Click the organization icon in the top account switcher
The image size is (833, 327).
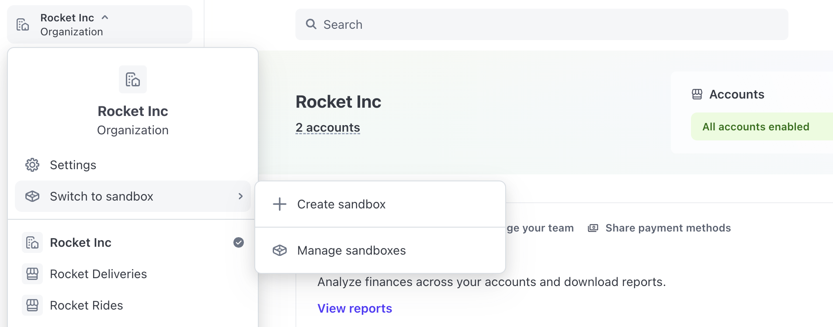pos(23,24)
